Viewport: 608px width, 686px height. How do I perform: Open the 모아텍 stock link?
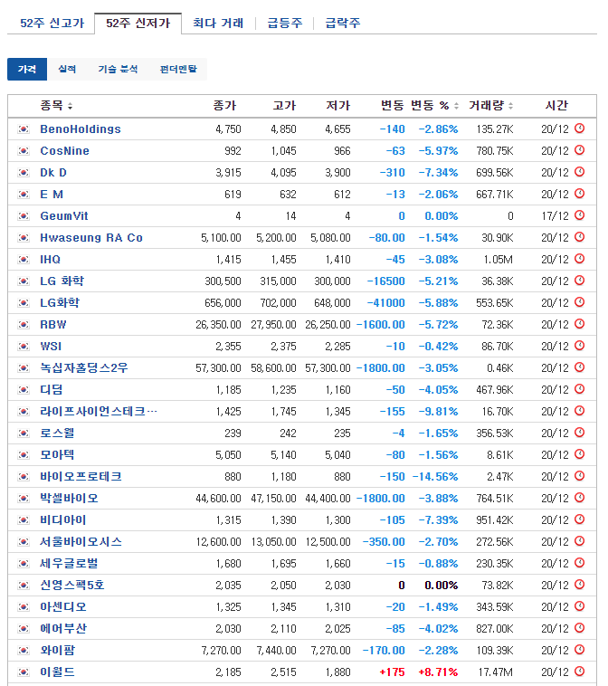[x=57, y=455]
